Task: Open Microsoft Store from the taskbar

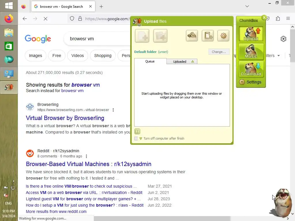Action: (x=9, y=46)
